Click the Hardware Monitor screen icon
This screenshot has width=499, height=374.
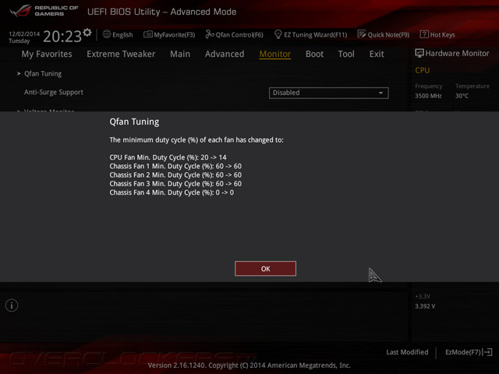point(419,53)
